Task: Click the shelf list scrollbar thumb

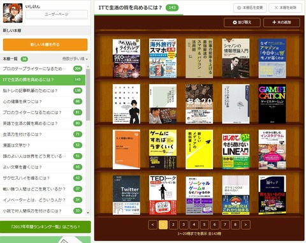Action: [x=88, y=94]
